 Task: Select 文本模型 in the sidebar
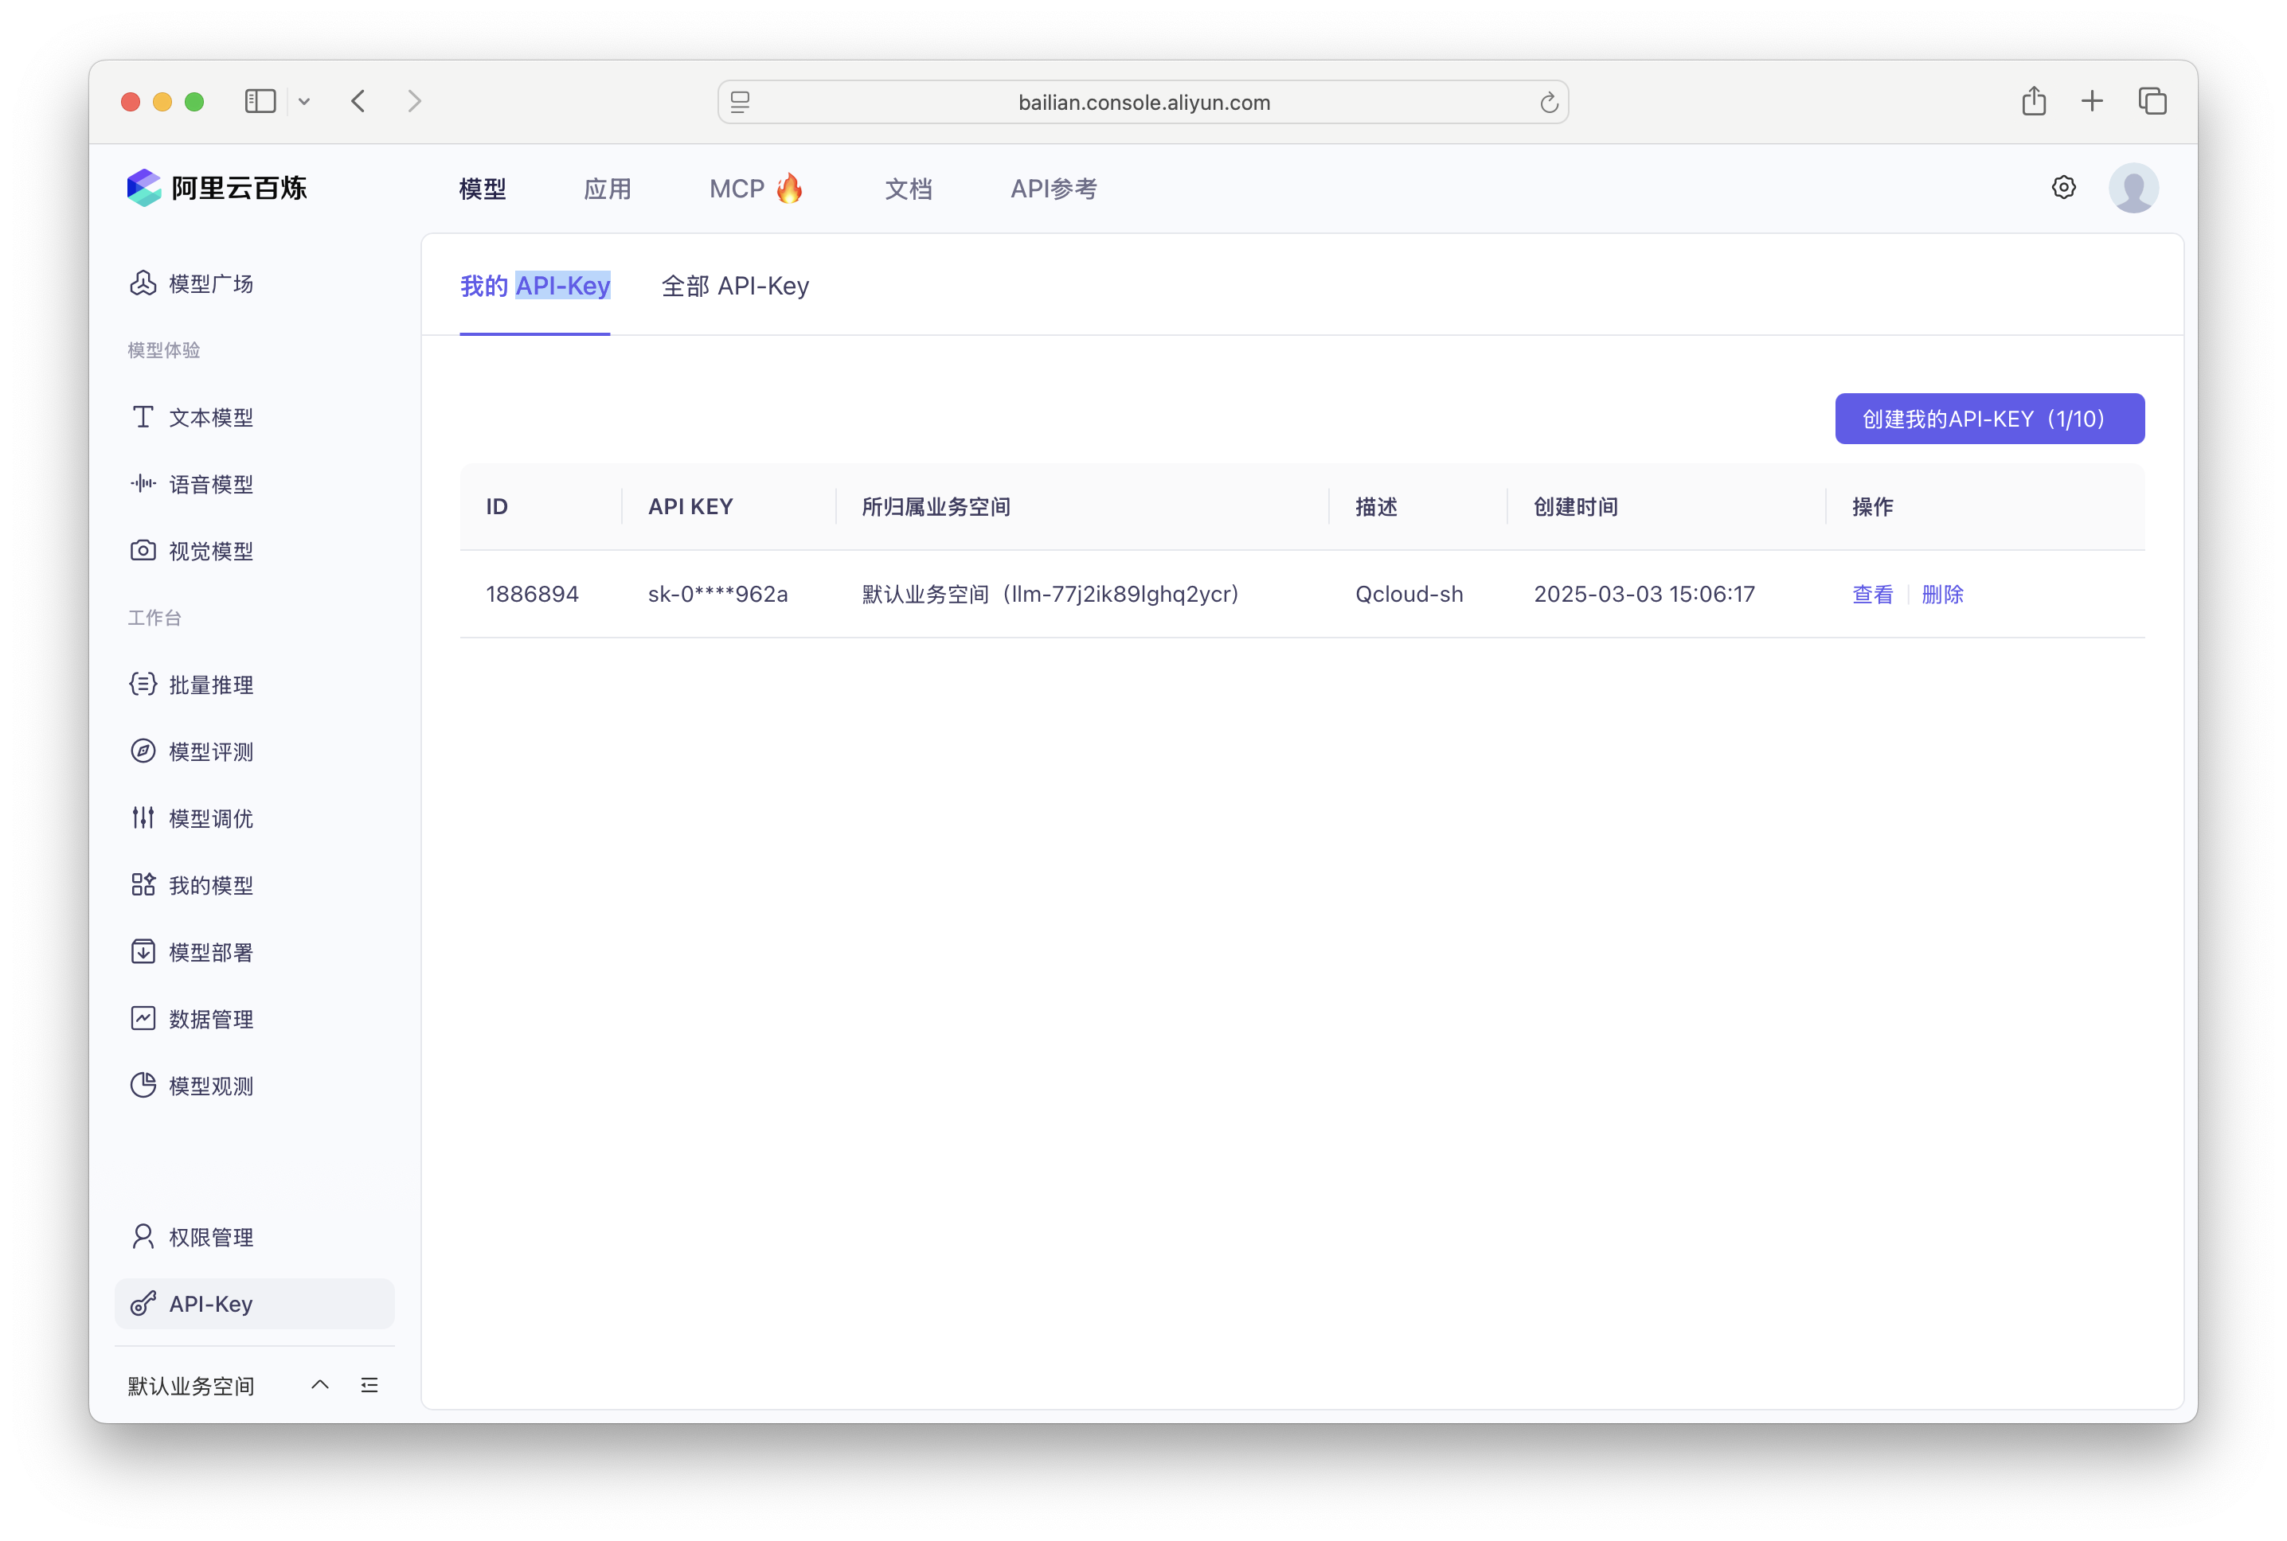(211, 417)
